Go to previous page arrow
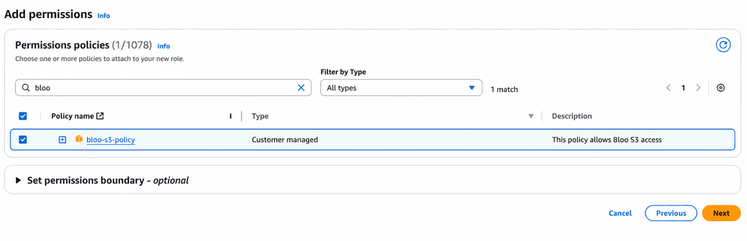 pos(669,88)
